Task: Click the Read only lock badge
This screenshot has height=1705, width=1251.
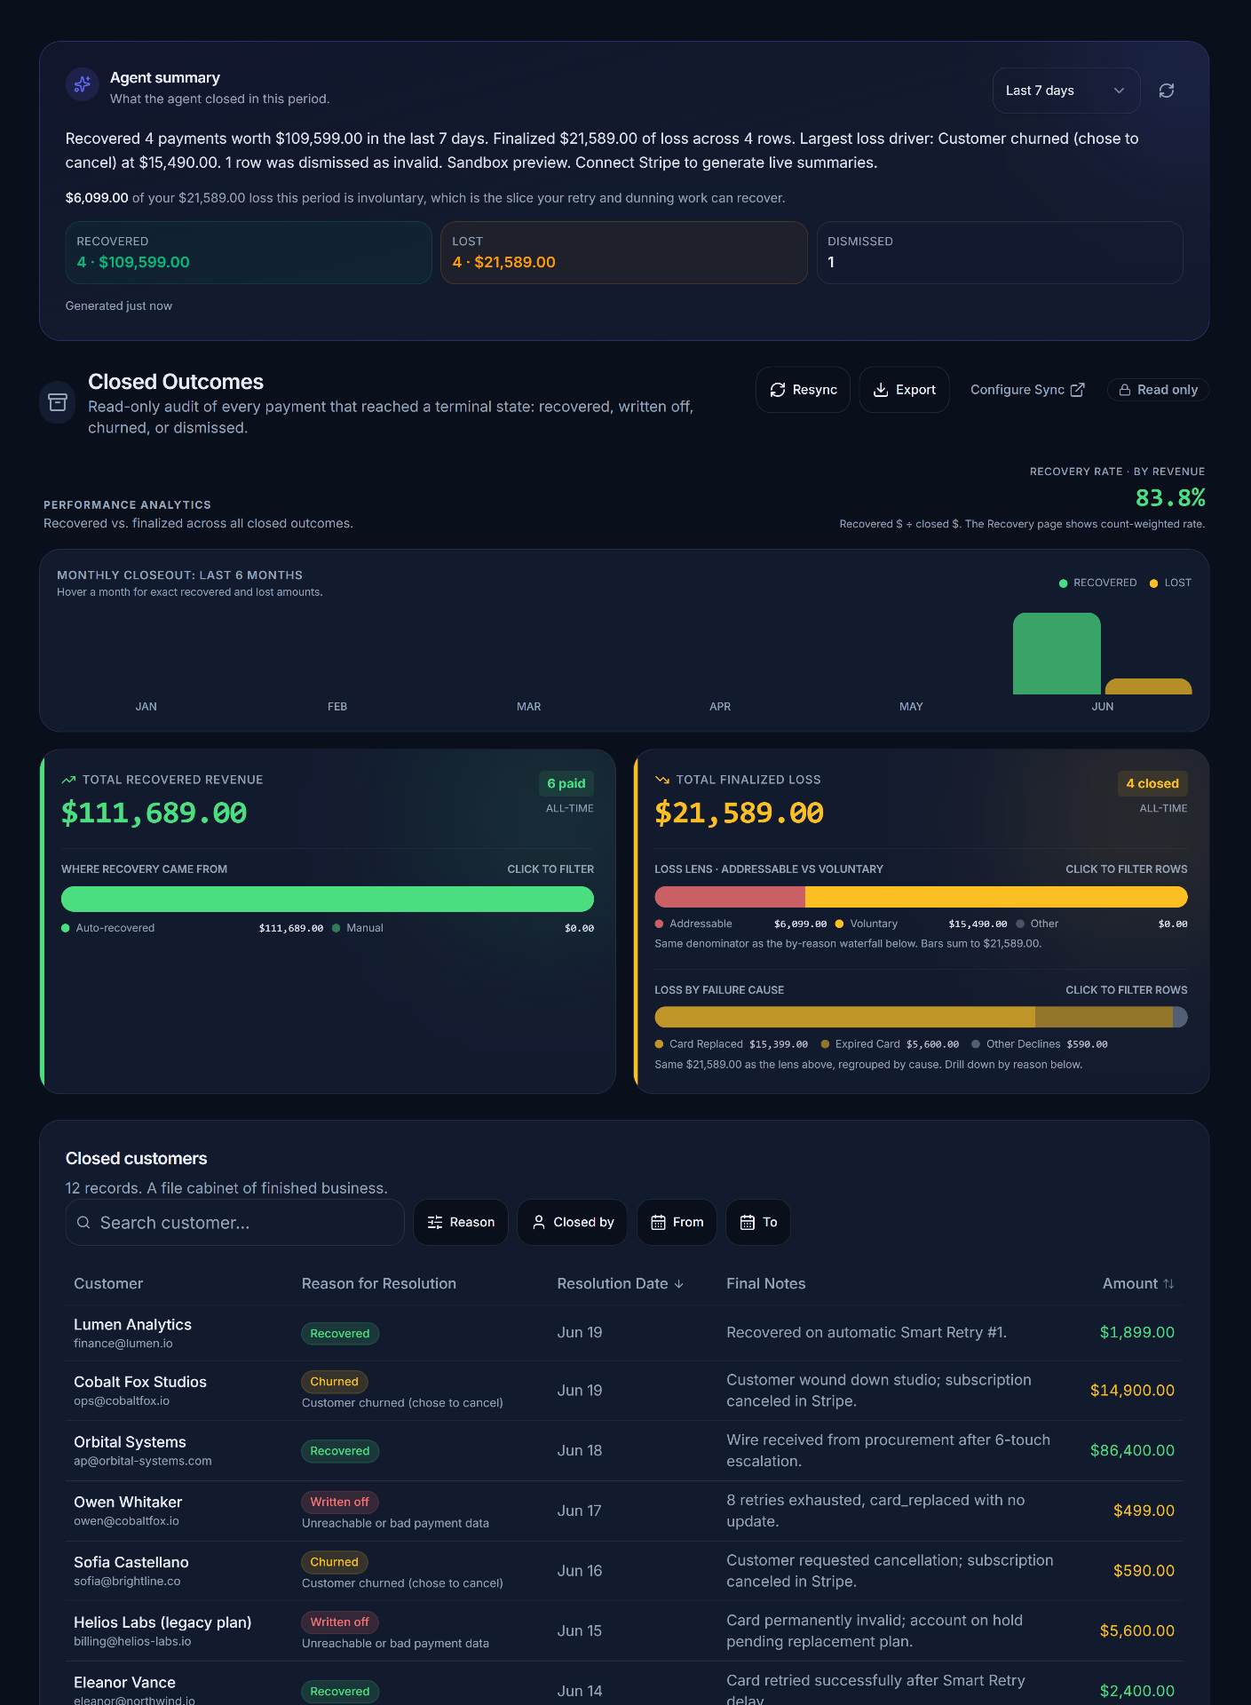Action: point(1158,390)
